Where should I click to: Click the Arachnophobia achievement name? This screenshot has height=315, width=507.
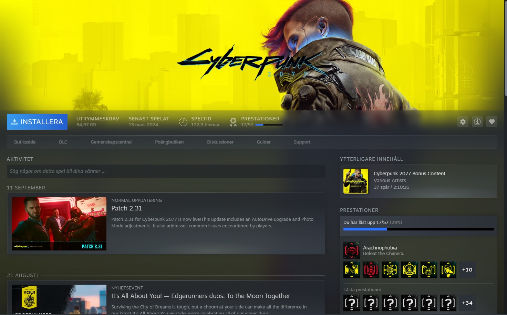[380, 248]
